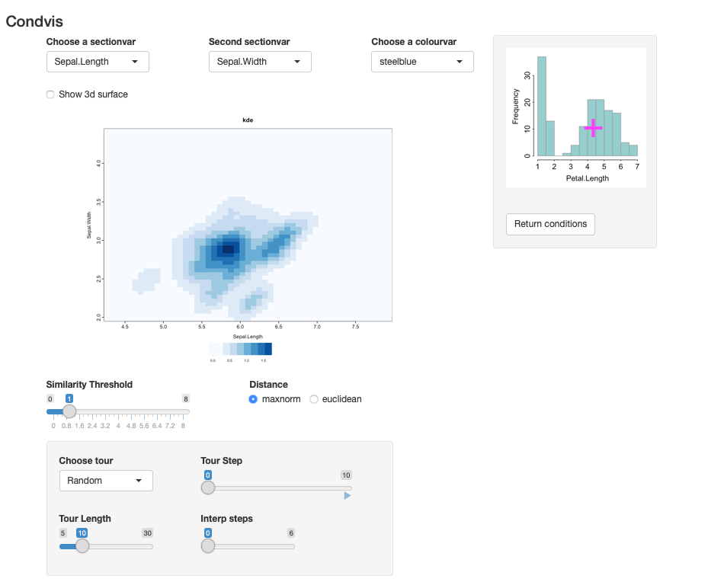This screenshot has height=582, width=724.
Task: Open the Choose a sectionvar dropdown
Action: point(98,62)
